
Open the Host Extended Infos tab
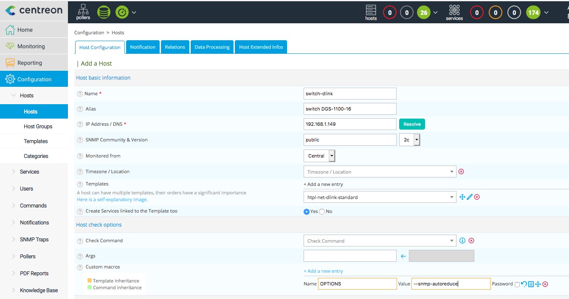[x=261, y=47]
